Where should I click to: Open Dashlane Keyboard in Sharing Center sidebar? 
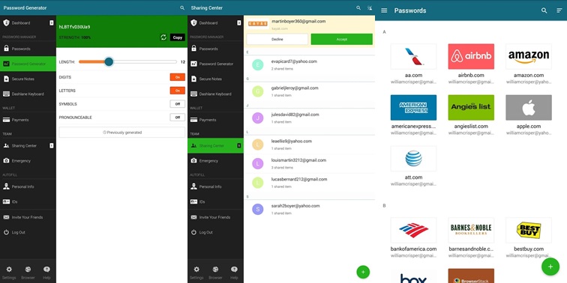pos(215,94)
